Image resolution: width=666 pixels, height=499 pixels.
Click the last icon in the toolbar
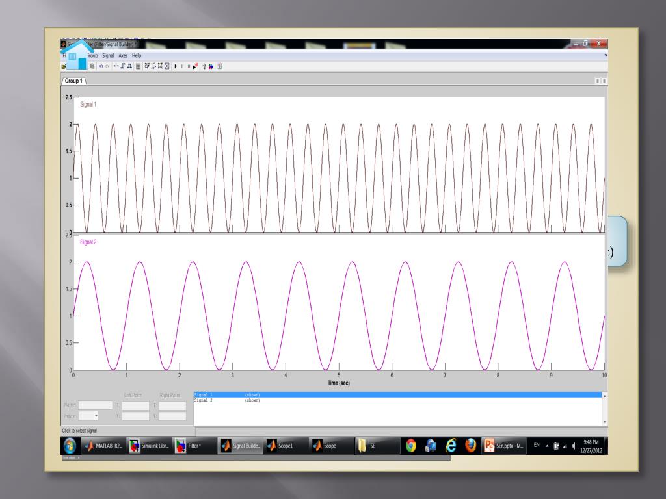219,66
